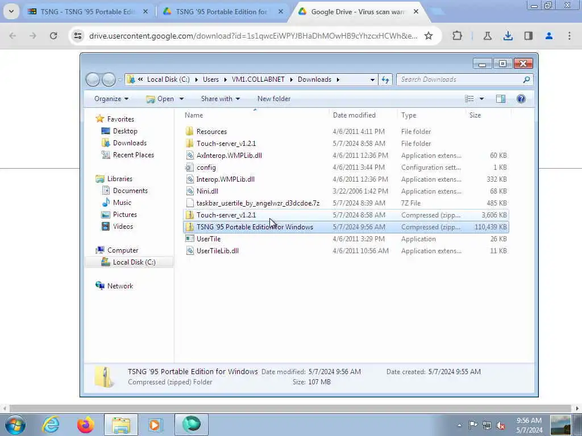582x436 pixels.
Task: Select Recent Places in navigation pane
Action: [x=133, y=154]
